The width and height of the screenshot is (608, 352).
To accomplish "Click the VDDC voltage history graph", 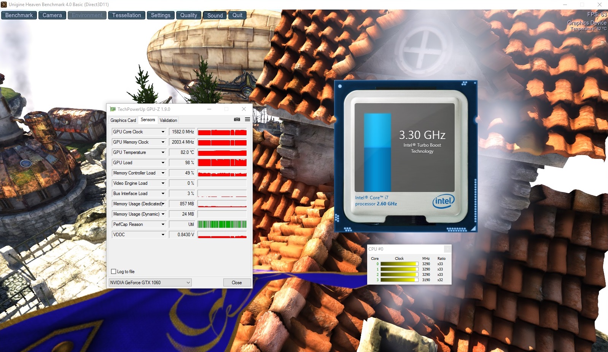I will pyautogui.click(x=222, y=235).
